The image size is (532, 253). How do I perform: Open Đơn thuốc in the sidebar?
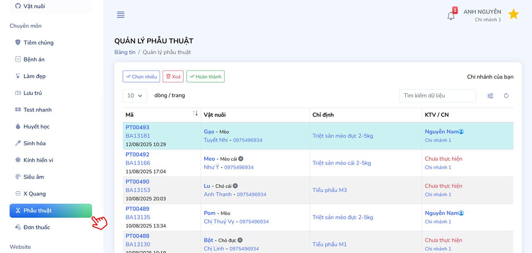pyautogui.click(x=37, y=227)
